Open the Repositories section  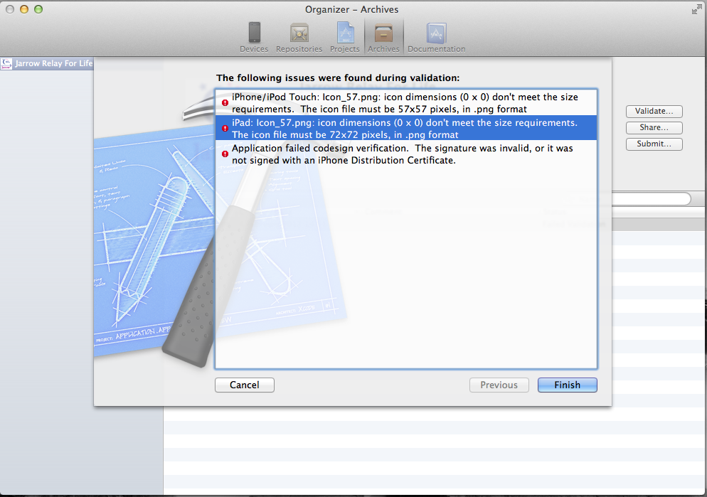[299, 38]
